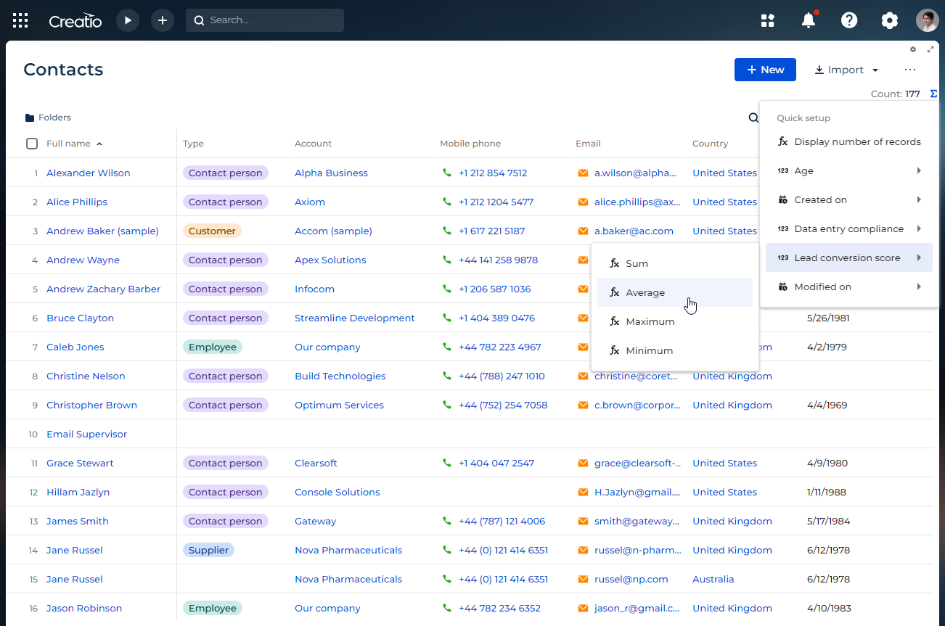The image size is (945, 626).
Task: Open the app launcher grid icon
Action: pyautogui.click(x=20, y=20)
